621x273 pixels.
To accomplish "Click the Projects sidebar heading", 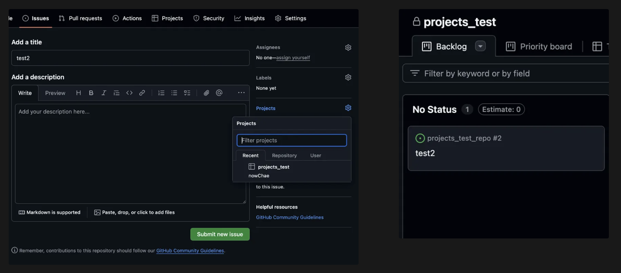I will (265, 108).
